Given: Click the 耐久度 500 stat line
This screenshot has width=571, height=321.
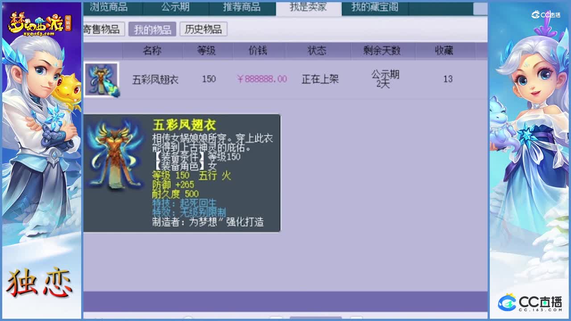Looking at the screenshot, I should point(175,194).
